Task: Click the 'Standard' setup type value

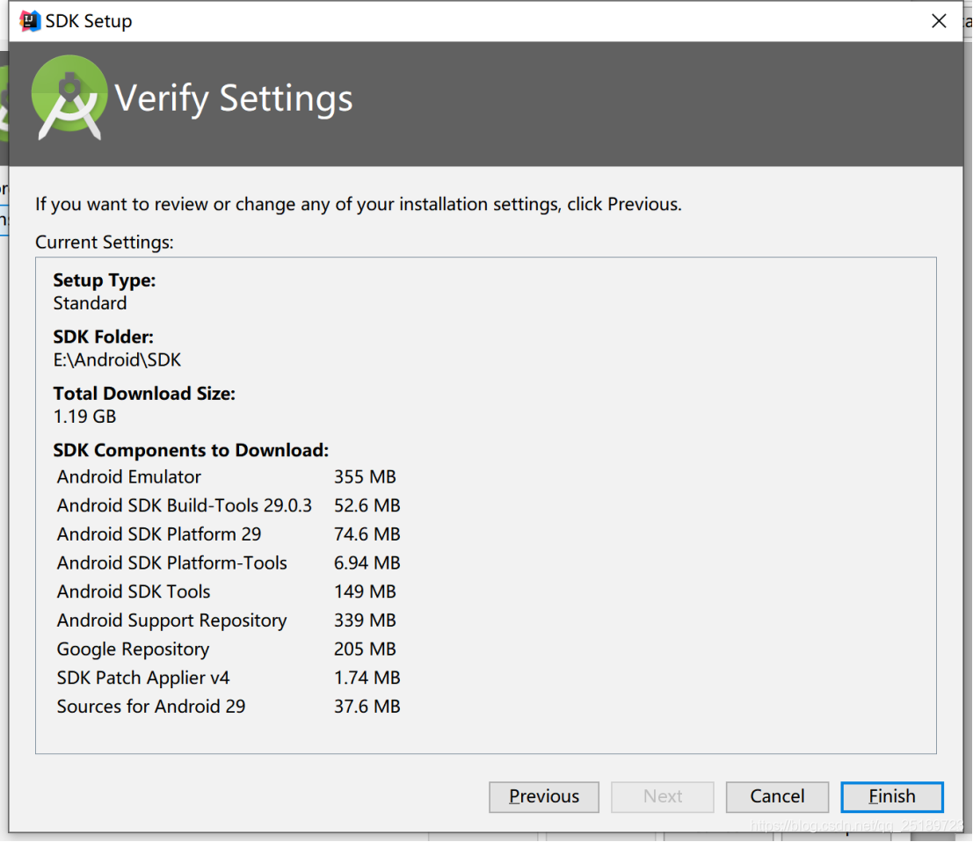Action: click(x=90, y=303)
